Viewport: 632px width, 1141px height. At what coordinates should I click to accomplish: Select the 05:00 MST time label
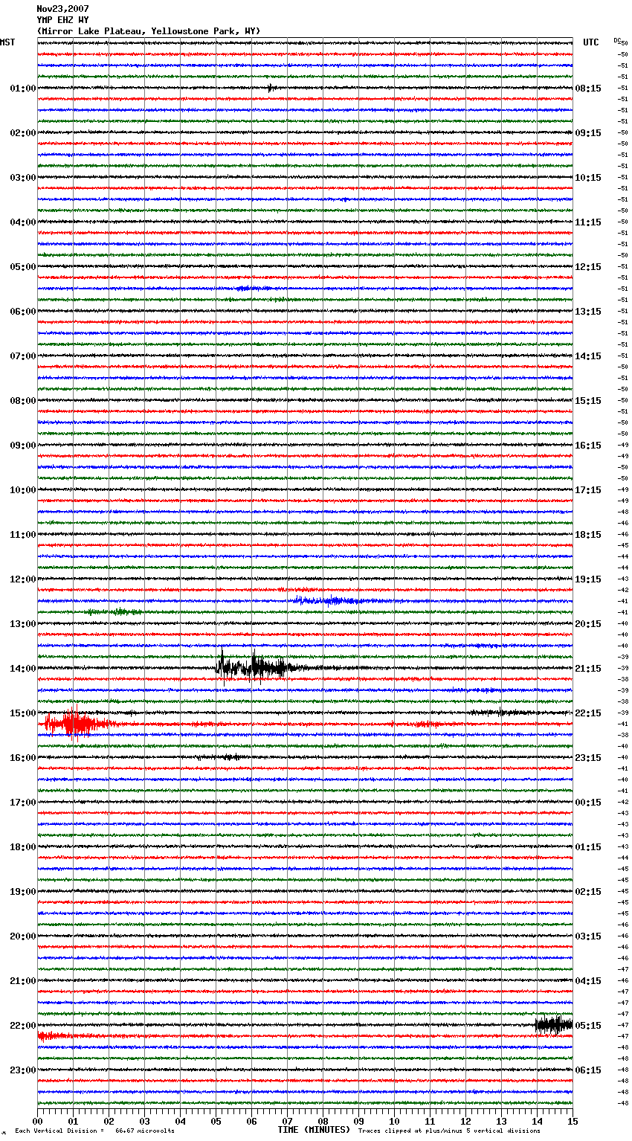coord(23,267)
